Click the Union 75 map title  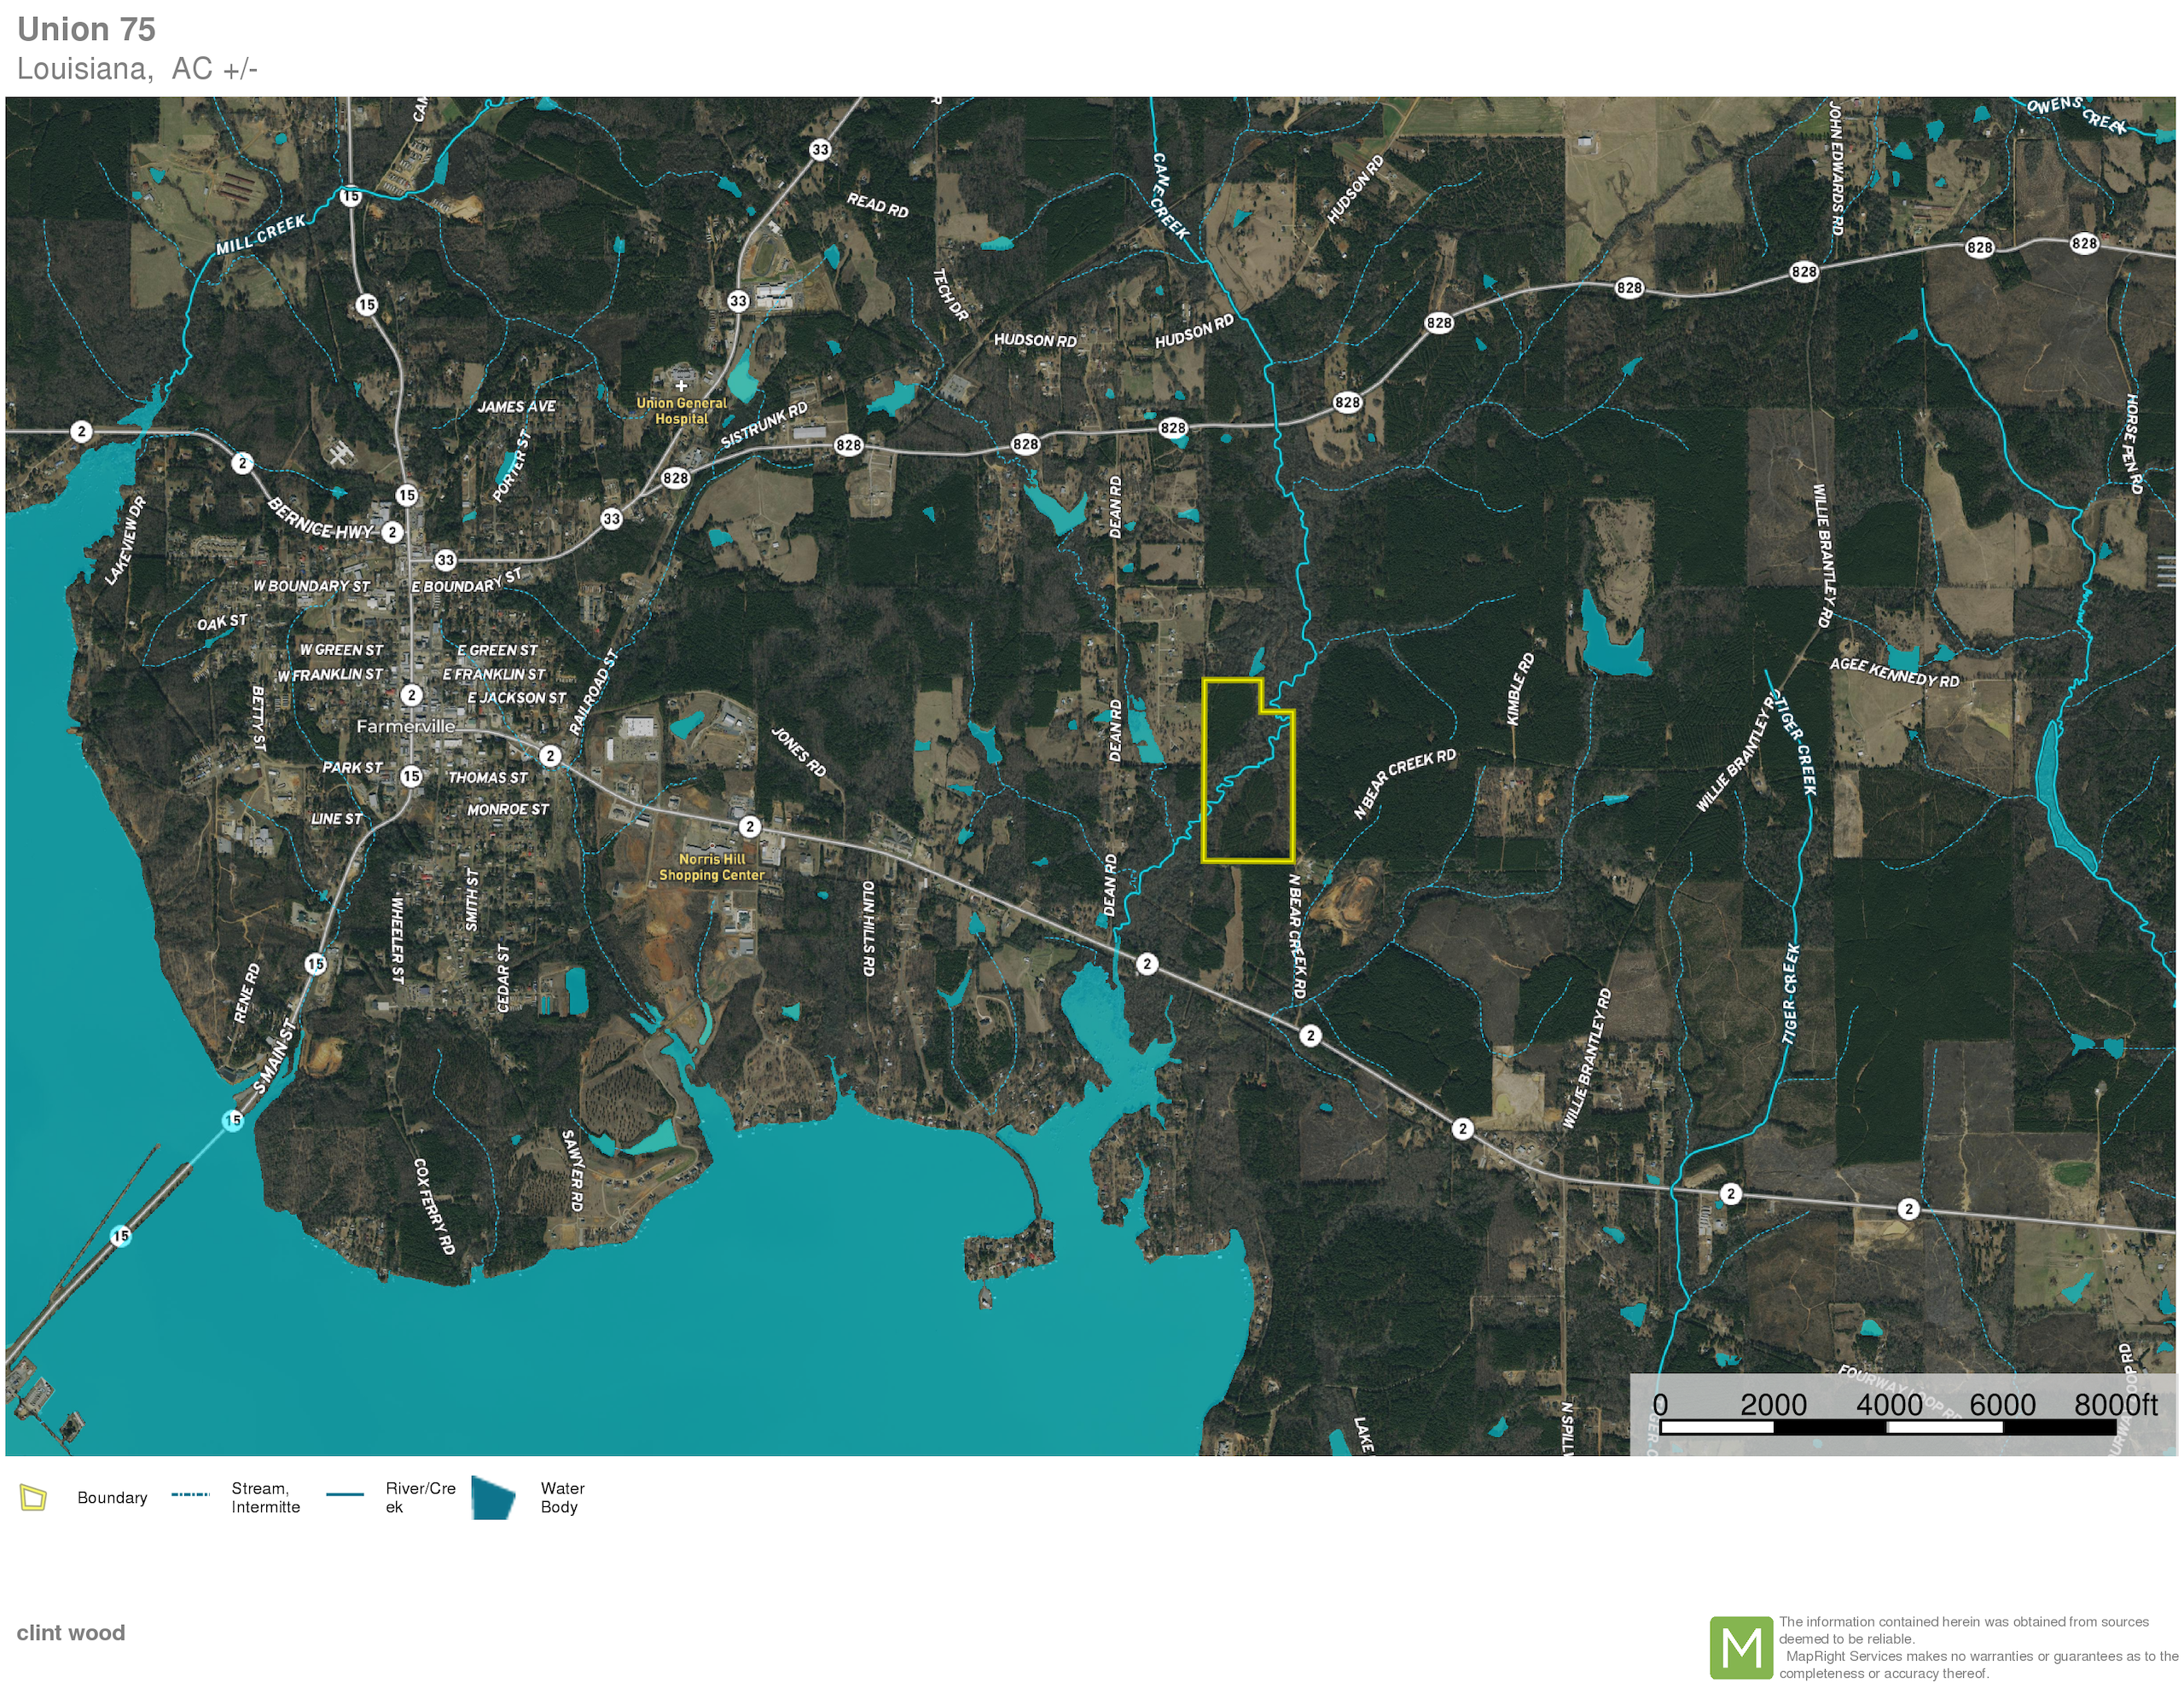(86, 29)
